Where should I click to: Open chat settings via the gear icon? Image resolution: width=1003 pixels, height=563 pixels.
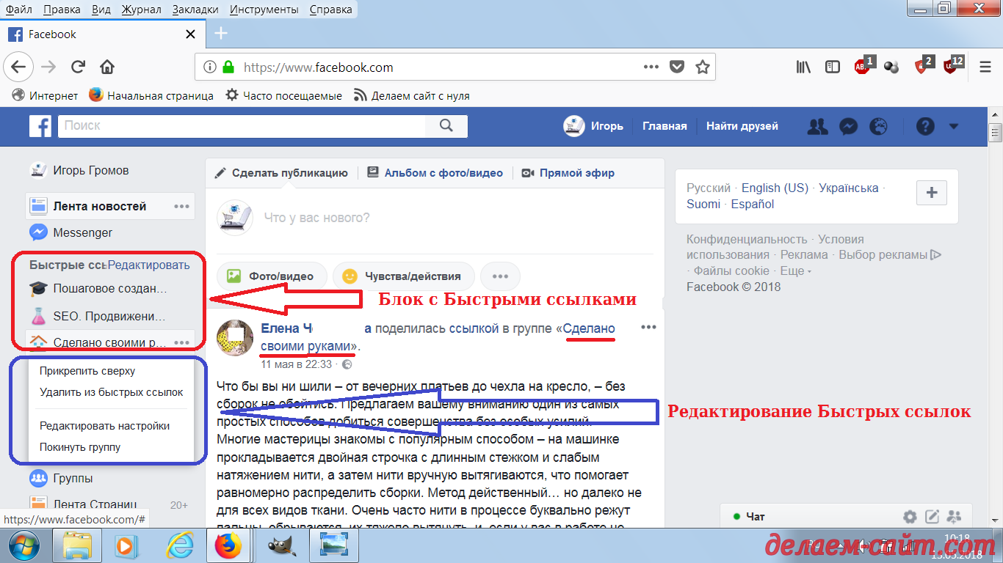coord(909,517)
